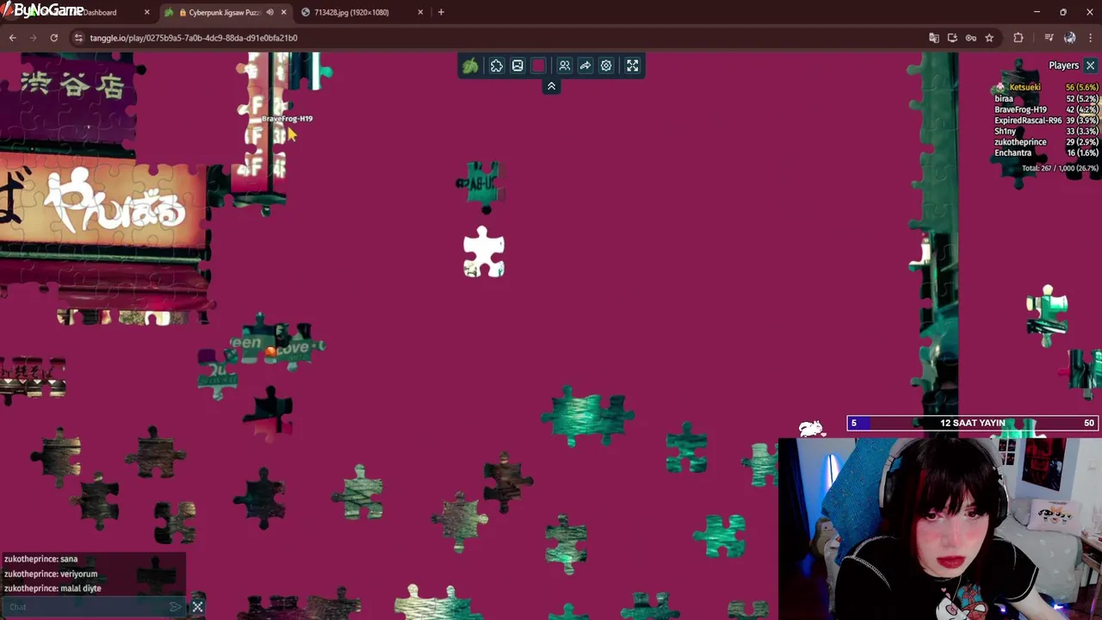The image size is (1102, 620).
Task: Close the Players panel
Action: coord(1090,65)
